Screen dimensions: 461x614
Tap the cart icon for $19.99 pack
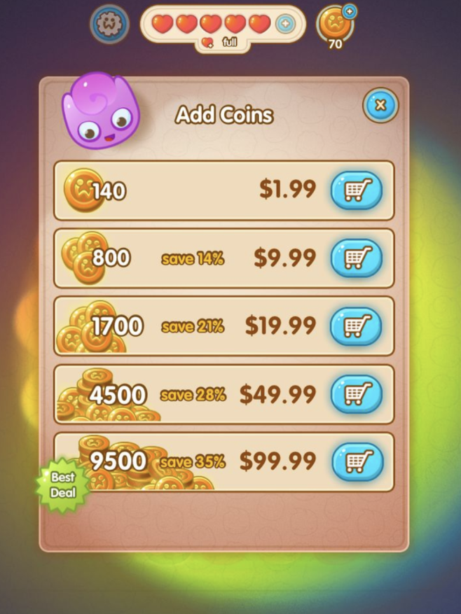click(x=357, y=326)
